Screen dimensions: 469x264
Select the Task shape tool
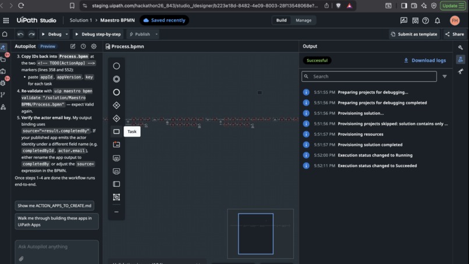point(116,132)
